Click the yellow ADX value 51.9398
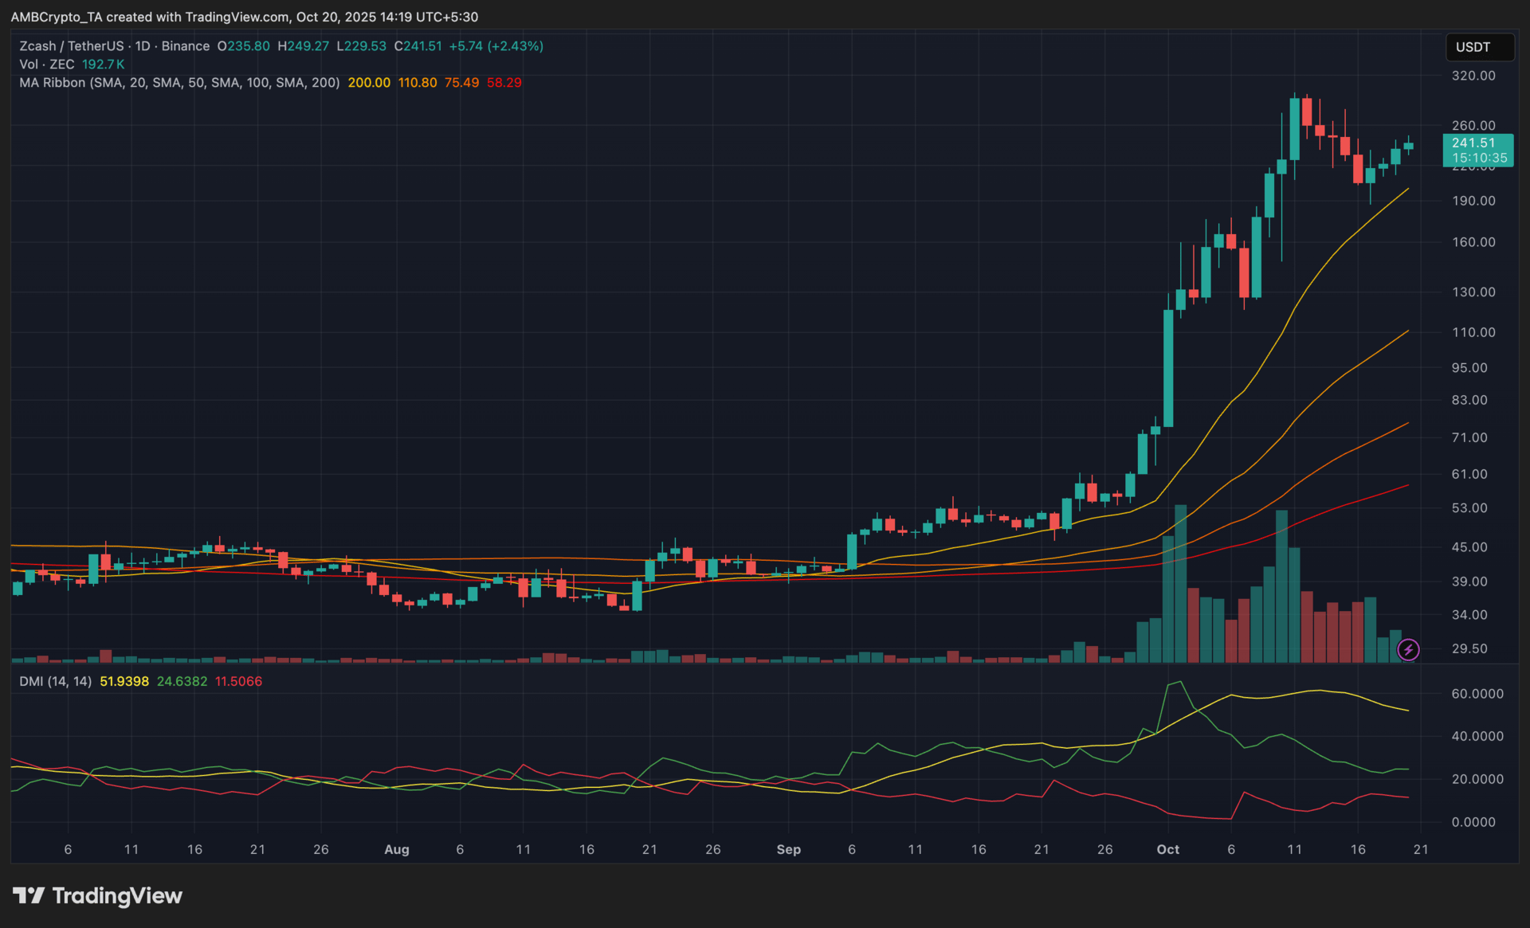Viewport: 1530px width, 928px height. pyautogui.click(x=124, y=682)
